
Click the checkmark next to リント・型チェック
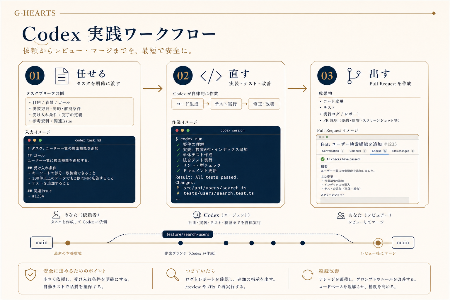[x=178, y=165]
